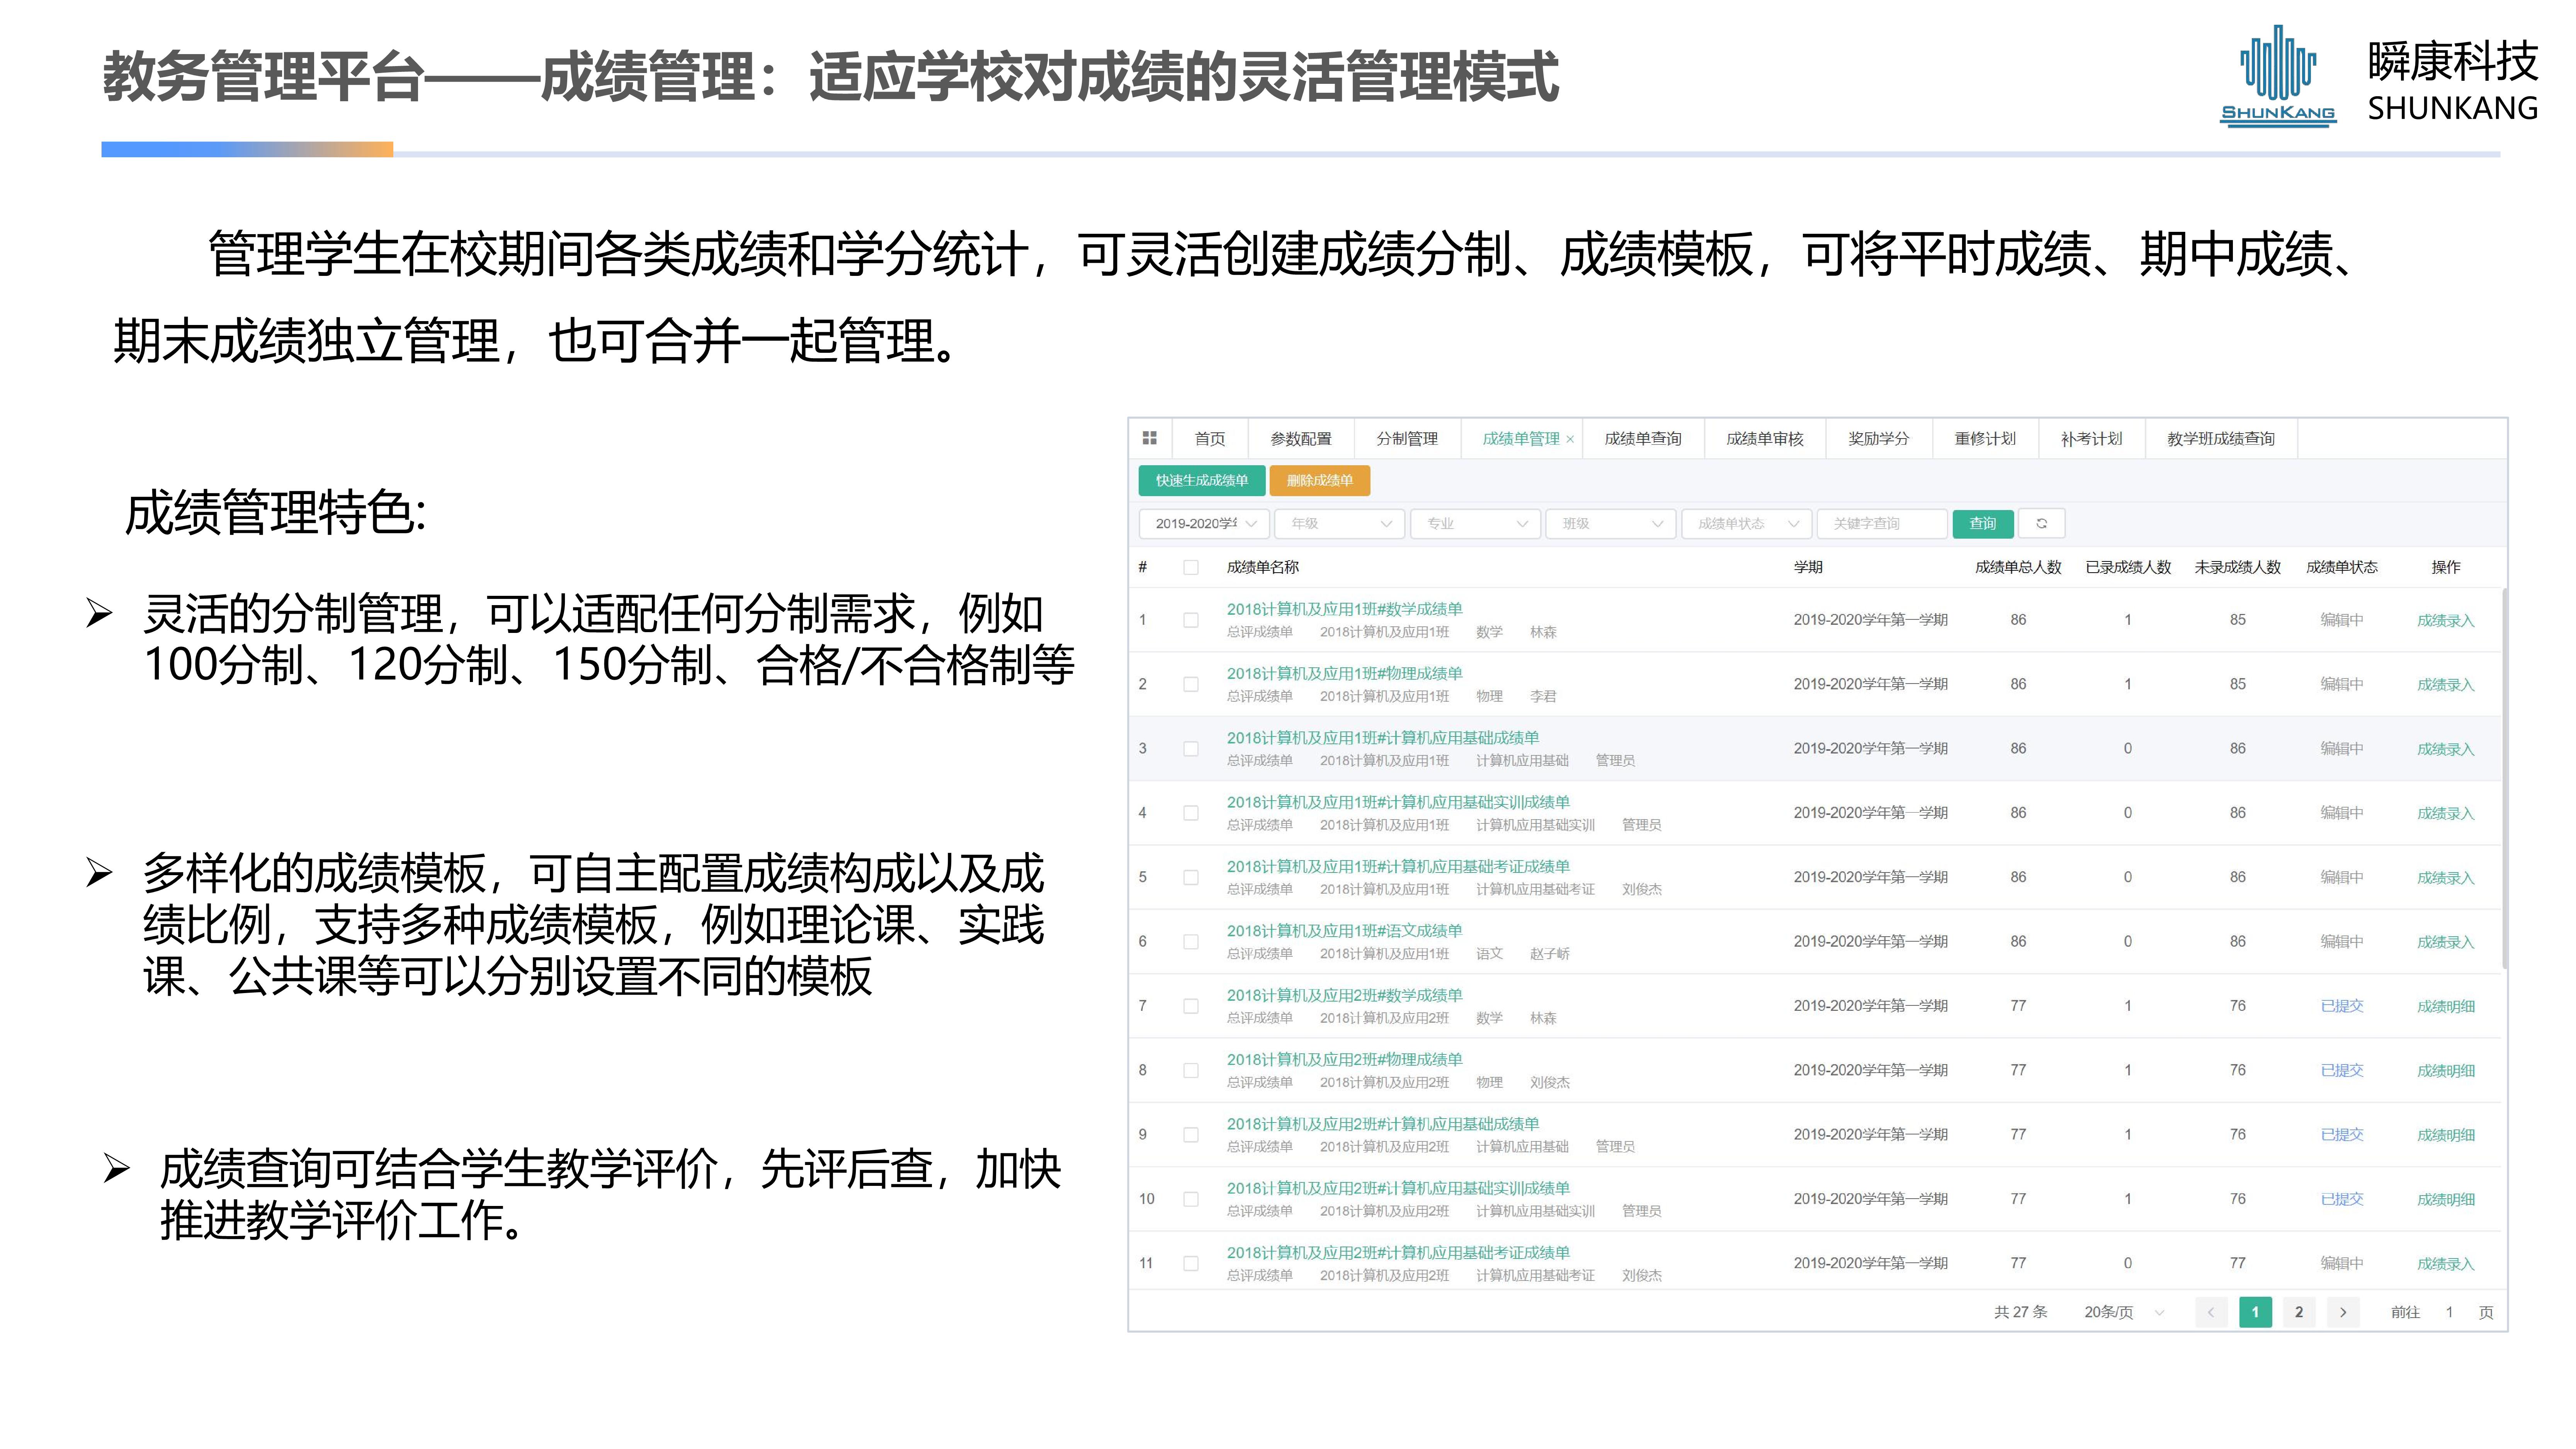The height and width of the screenshot is (1449, 2576).
Task: Check row 3 计算机应用基础成绩单 checkbox
Action: [x=1191, y=749]
